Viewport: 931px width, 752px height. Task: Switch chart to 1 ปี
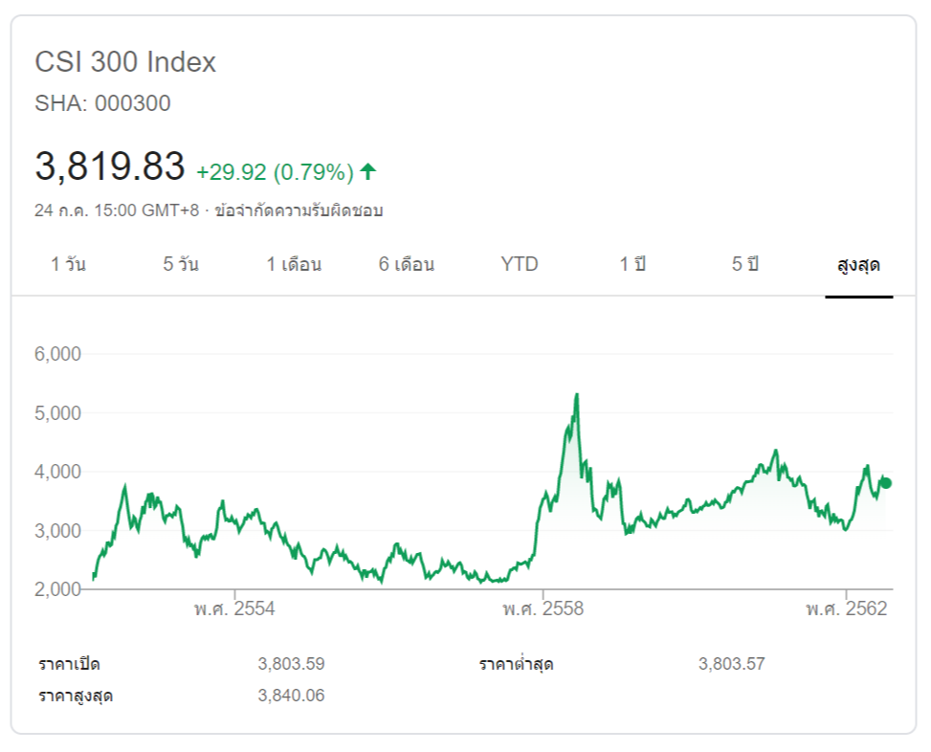(x=632, y=265)
